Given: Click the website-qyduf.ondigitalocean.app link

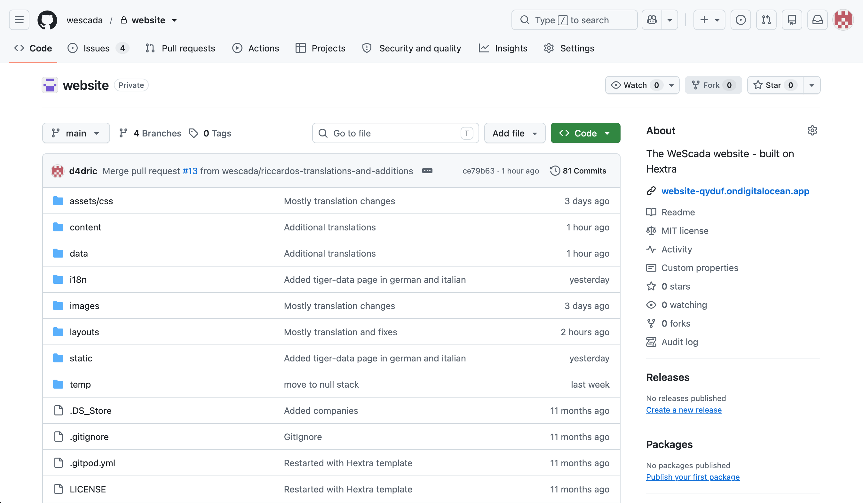Looking at the screenshot, I should tap(735, 191).
